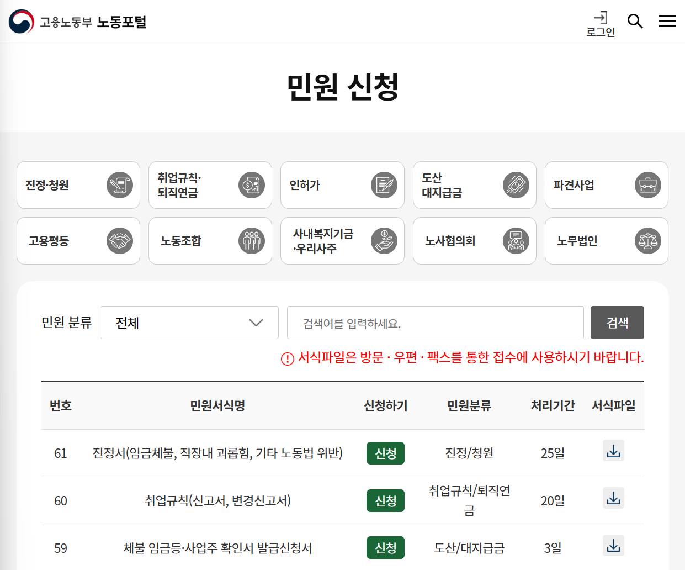Open the 노무법인 scales icon

click(x=647, y=241)
